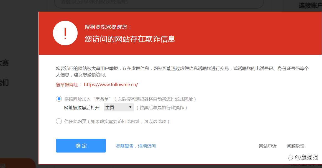Image resolution: width=322 pixels, height=168 pixels.
Task: Click the dimmed orange button at the bottom left
Action: click(18, 163)
